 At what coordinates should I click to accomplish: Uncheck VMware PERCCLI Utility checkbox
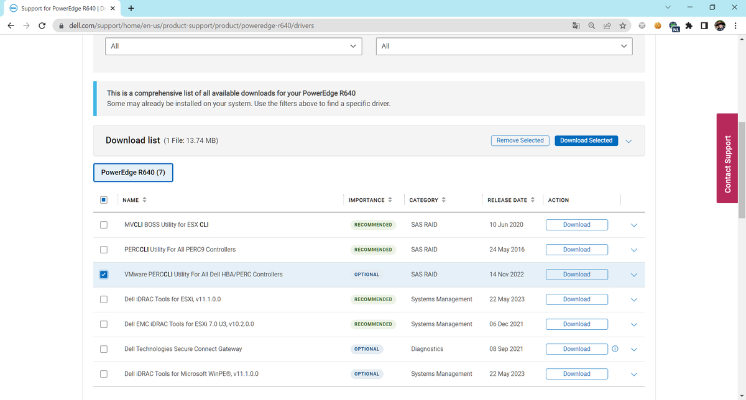[104, 275]
